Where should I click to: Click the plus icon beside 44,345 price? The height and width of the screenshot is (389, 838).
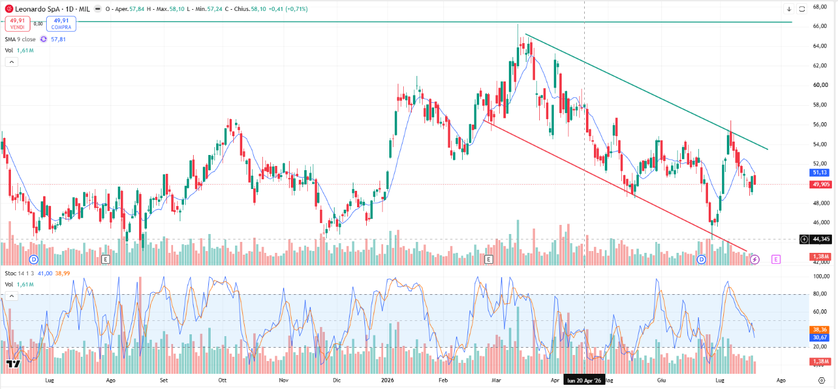pos(804,239)
